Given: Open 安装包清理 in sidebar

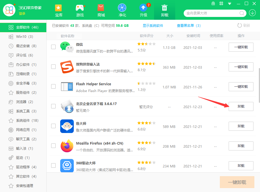Looking at the screenshot, I should click(x=23, y=186).
